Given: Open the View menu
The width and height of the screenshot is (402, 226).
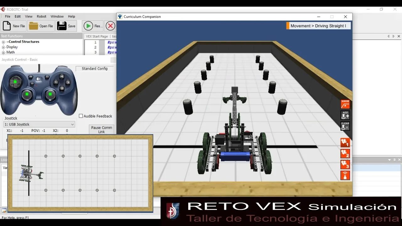Looking at the screenshot, I should coord(29,16).
